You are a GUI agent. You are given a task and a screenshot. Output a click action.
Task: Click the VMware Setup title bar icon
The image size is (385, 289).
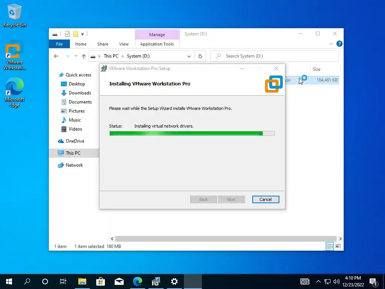click(x=104, y=68)
